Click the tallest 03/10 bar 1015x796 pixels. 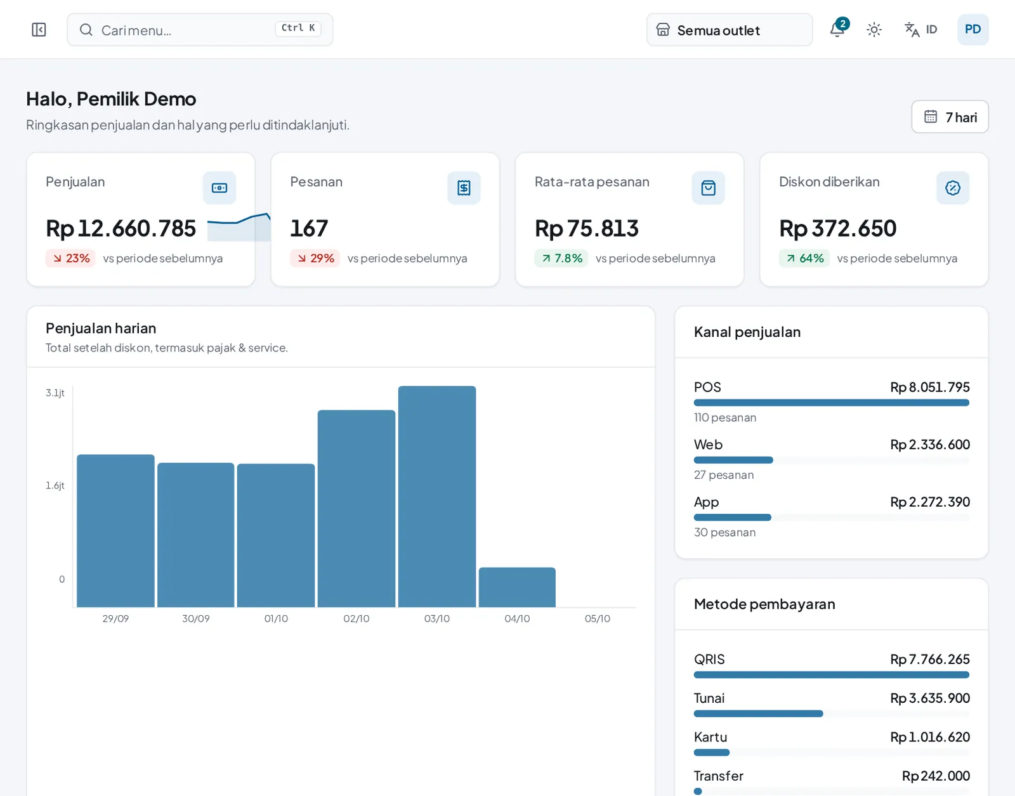tap(437, 497)
